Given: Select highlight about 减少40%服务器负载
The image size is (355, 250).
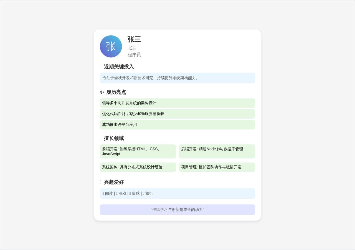Looking at the screenshot, I should pos(177,114).
